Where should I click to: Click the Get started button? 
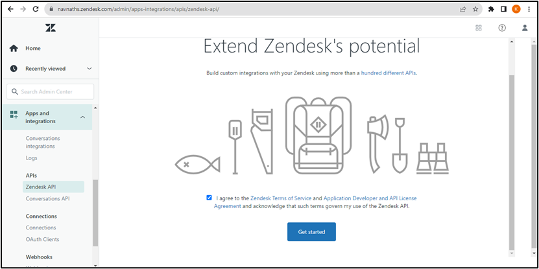[311, 231]
